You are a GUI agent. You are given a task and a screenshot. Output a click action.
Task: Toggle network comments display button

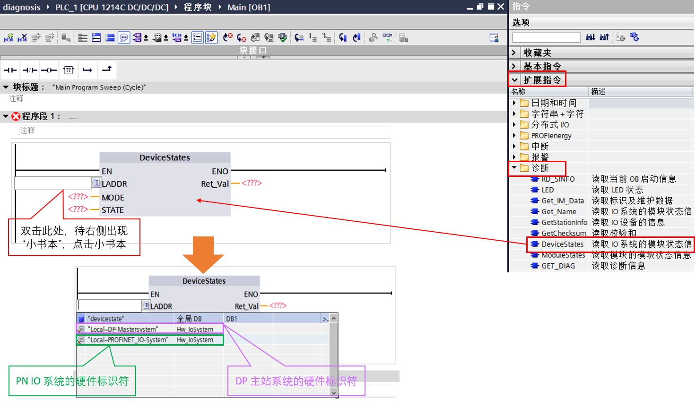click(124, 38)
